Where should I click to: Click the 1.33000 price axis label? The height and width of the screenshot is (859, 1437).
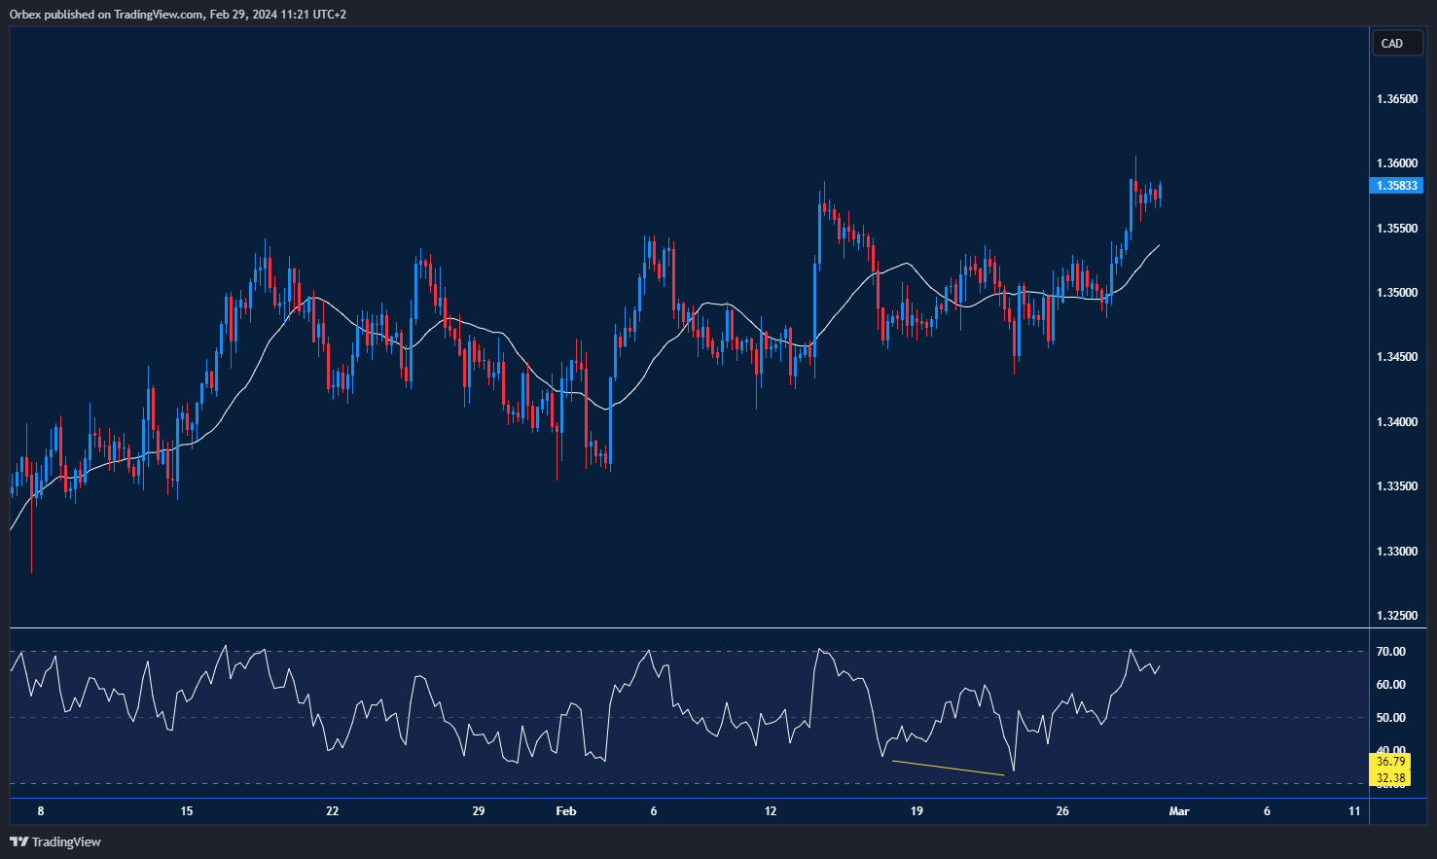1396,552
